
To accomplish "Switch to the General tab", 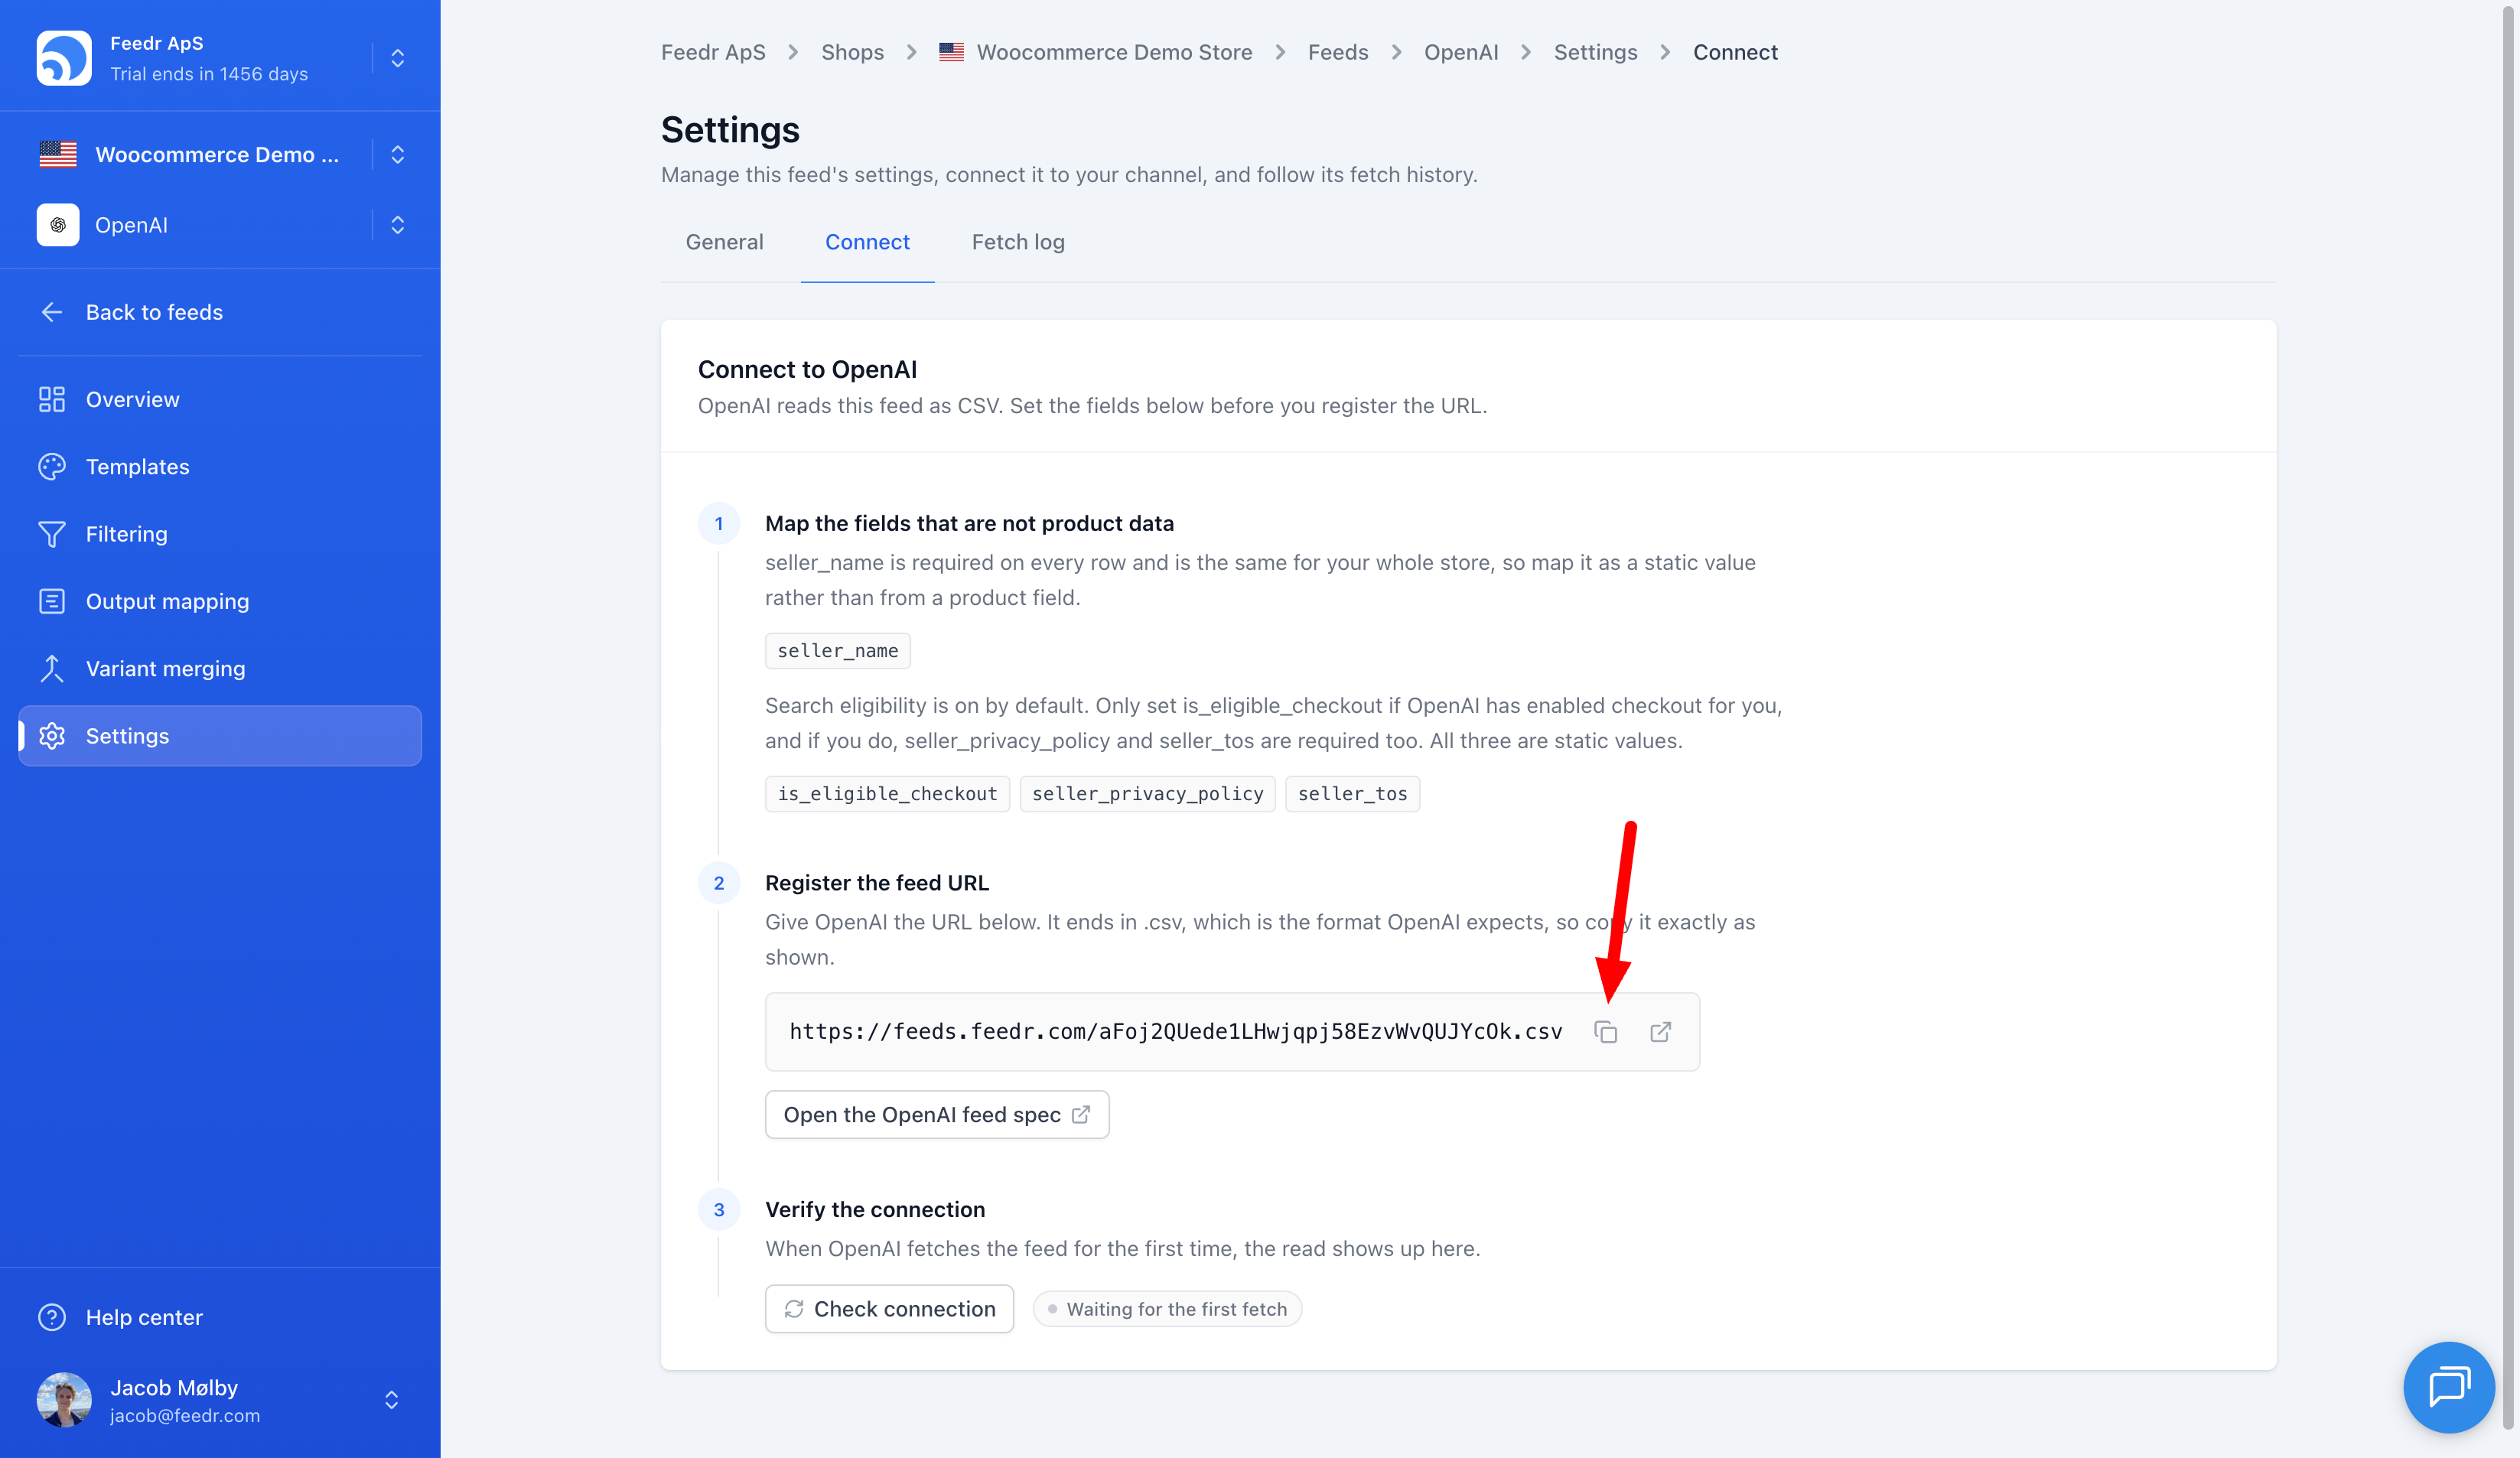I will coord(724,242).
